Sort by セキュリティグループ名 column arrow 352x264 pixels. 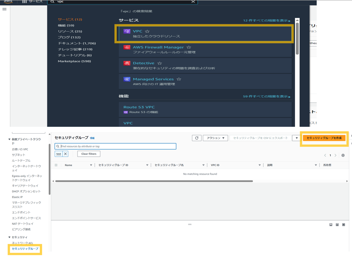(203, 165)
